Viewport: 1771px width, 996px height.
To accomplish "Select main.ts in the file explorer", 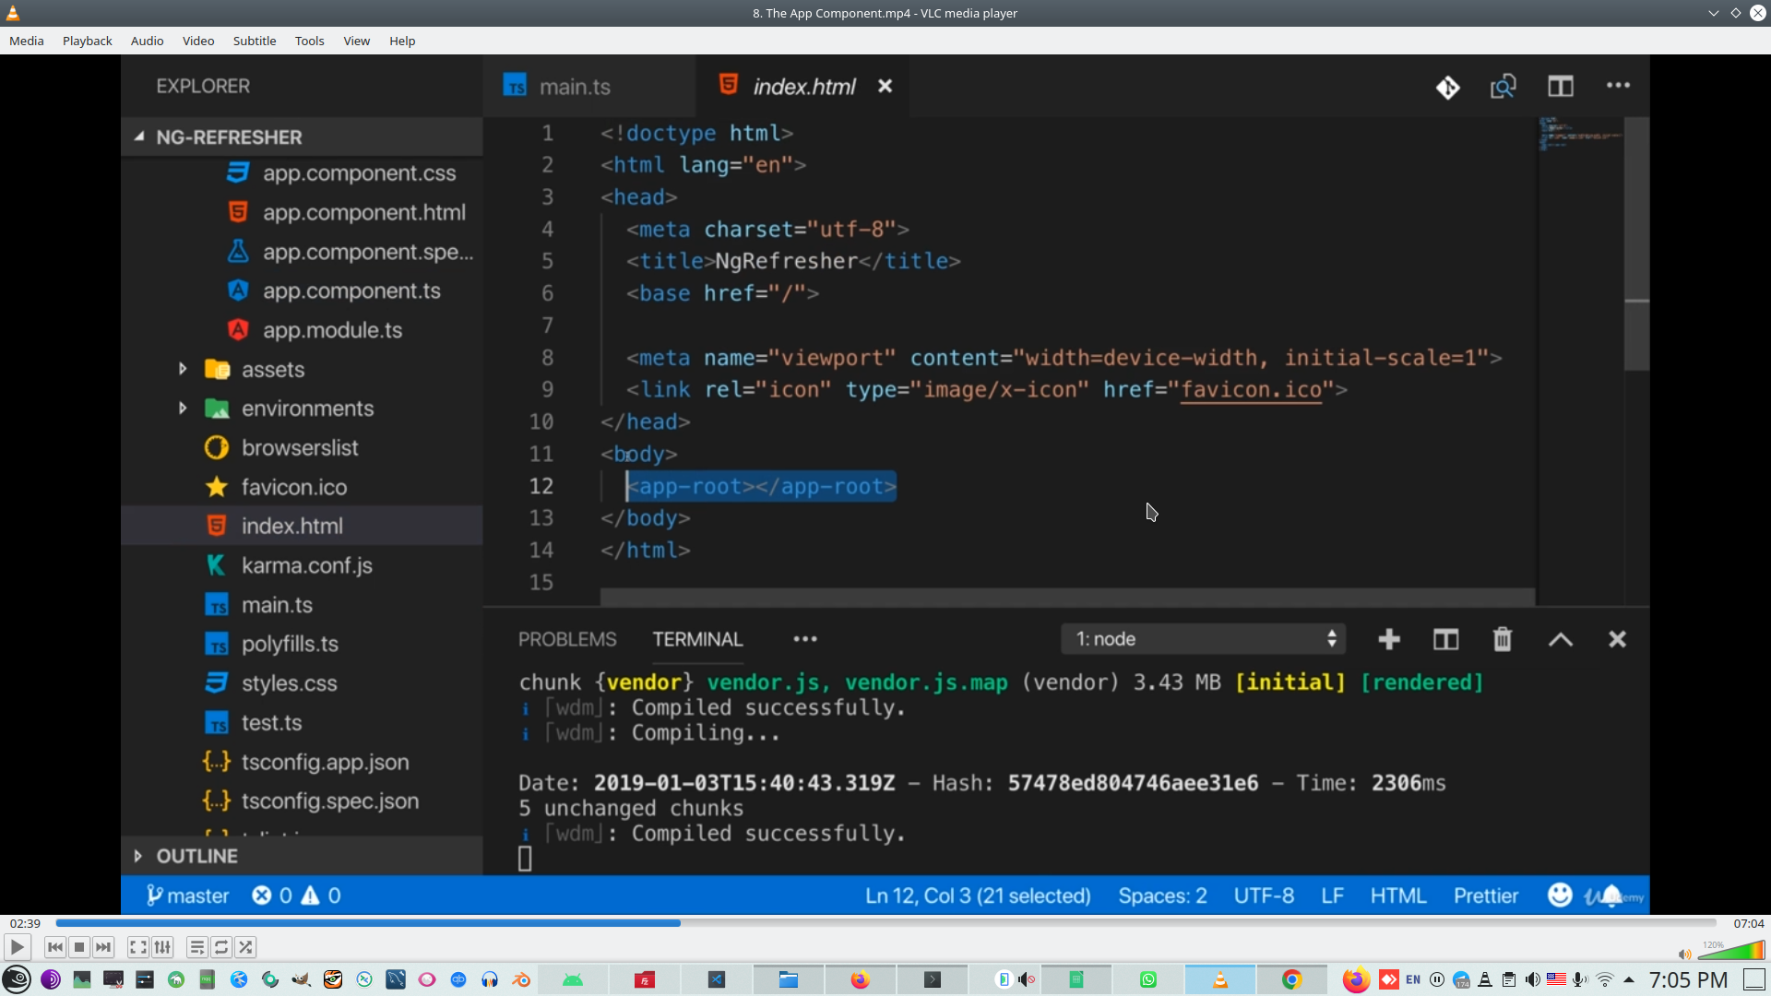I will point(276,604).
